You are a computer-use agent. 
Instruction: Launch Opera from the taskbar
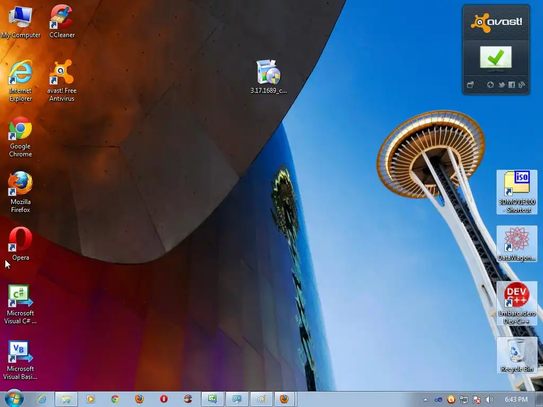tap(164, 399)
